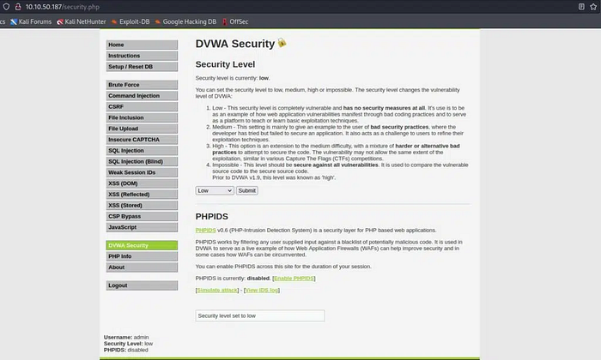601x360 pixels.
Task: Open the XSS (Reflected) module
Action: pyautogui.click(x=142, y=195)
